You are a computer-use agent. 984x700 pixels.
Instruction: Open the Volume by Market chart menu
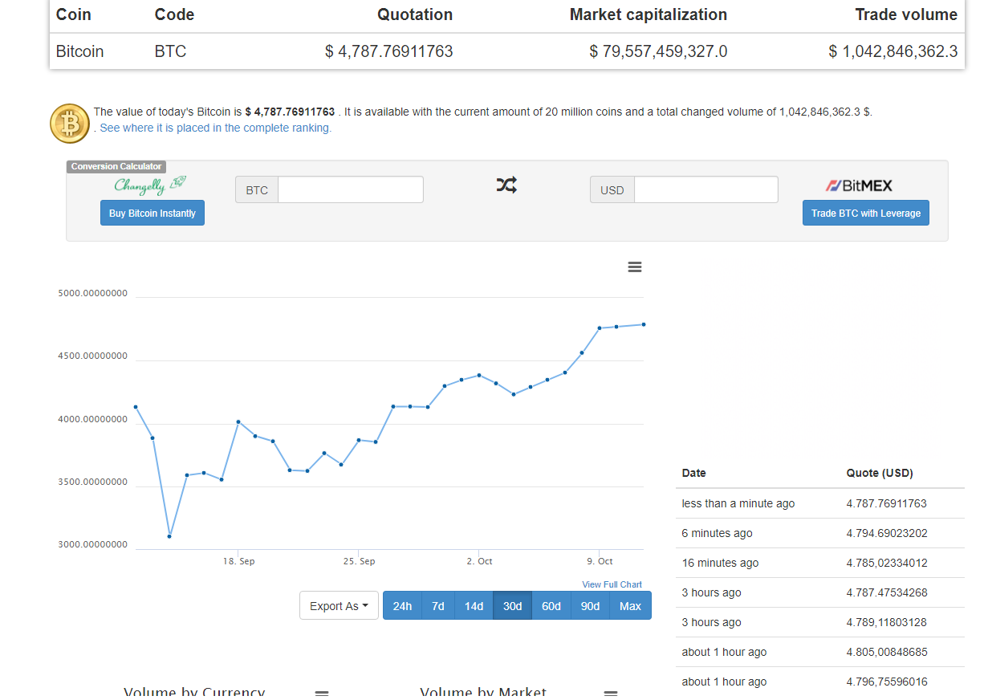pyautogui.click(x=611, y=694)
